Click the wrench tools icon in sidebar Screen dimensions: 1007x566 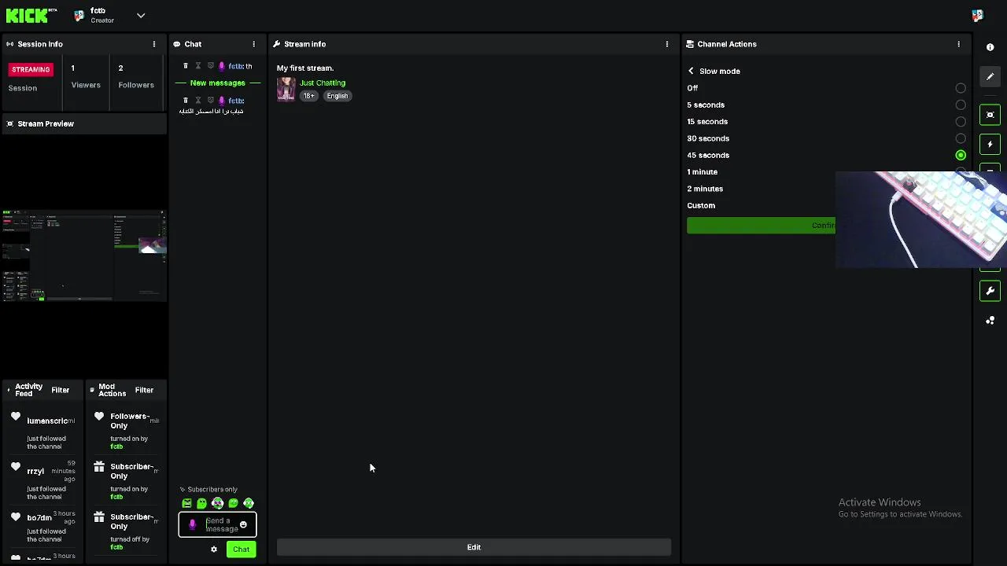coord(990,291)
